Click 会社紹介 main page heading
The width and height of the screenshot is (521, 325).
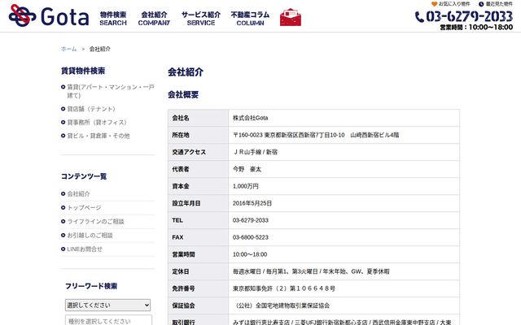[x=186, y=72]
